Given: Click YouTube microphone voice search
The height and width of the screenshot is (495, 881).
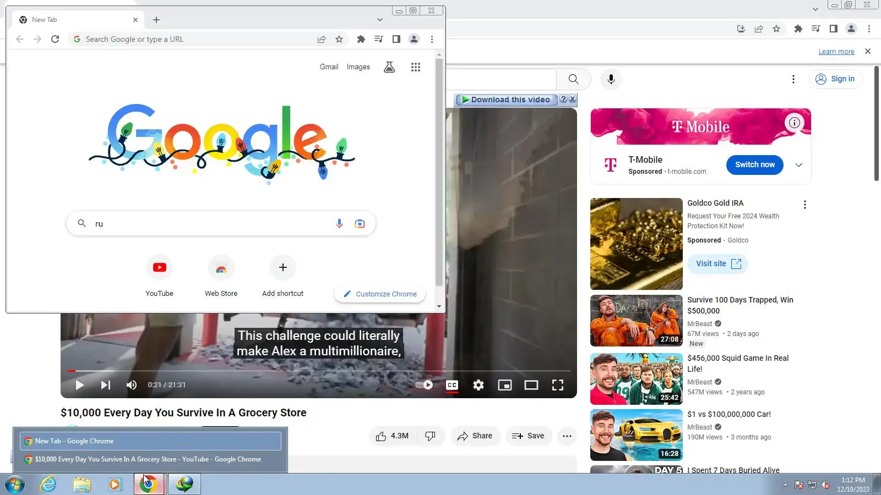Looking at the screenshot, I should click(611, 79).
